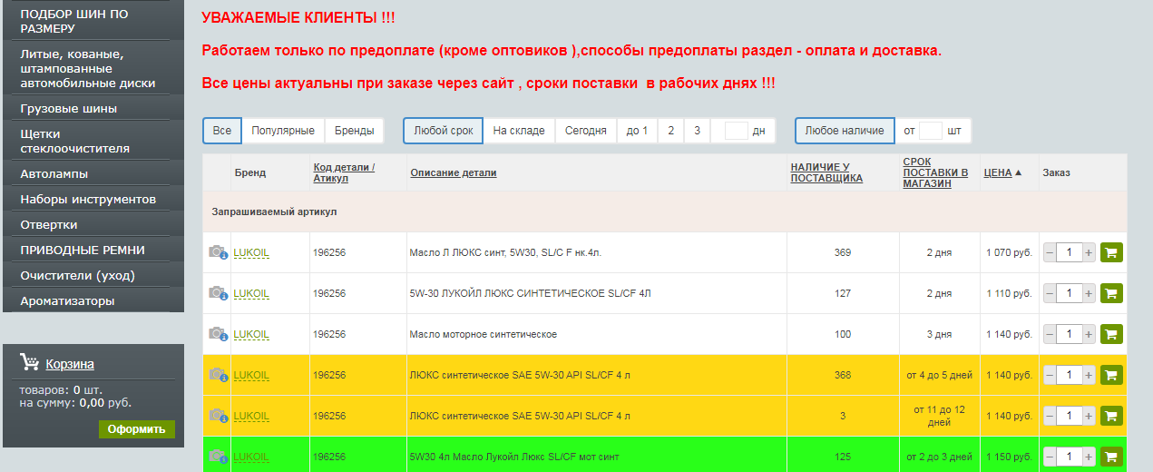Screen dimensions: 1153x472
Task: Add the green 1 150 руб. item to cart
Action: point(1111,457)
